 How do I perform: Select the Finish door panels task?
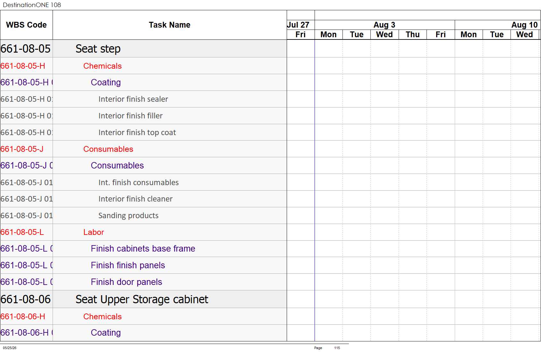(x=126, y=282)
